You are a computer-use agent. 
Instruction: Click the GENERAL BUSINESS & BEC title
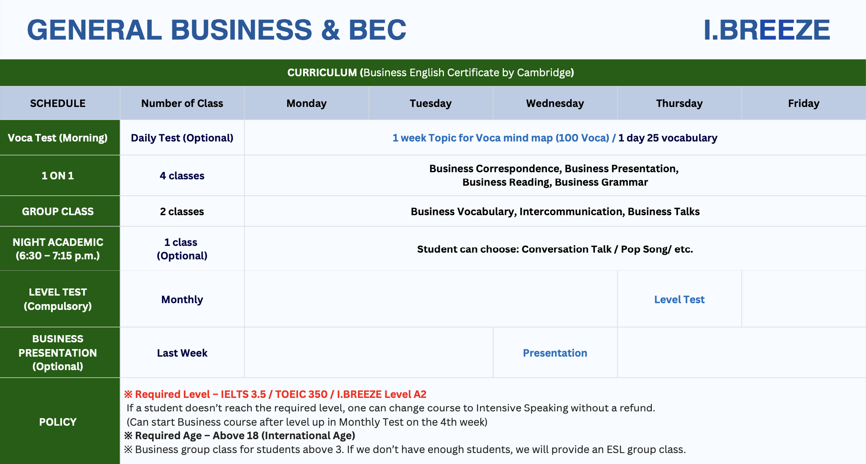point(216,30)
